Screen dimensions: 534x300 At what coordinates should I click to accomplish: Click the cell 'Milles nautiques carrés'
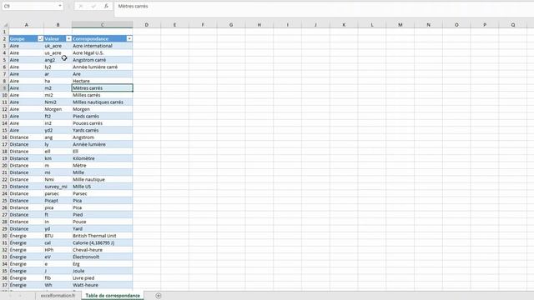pos(102,102)
